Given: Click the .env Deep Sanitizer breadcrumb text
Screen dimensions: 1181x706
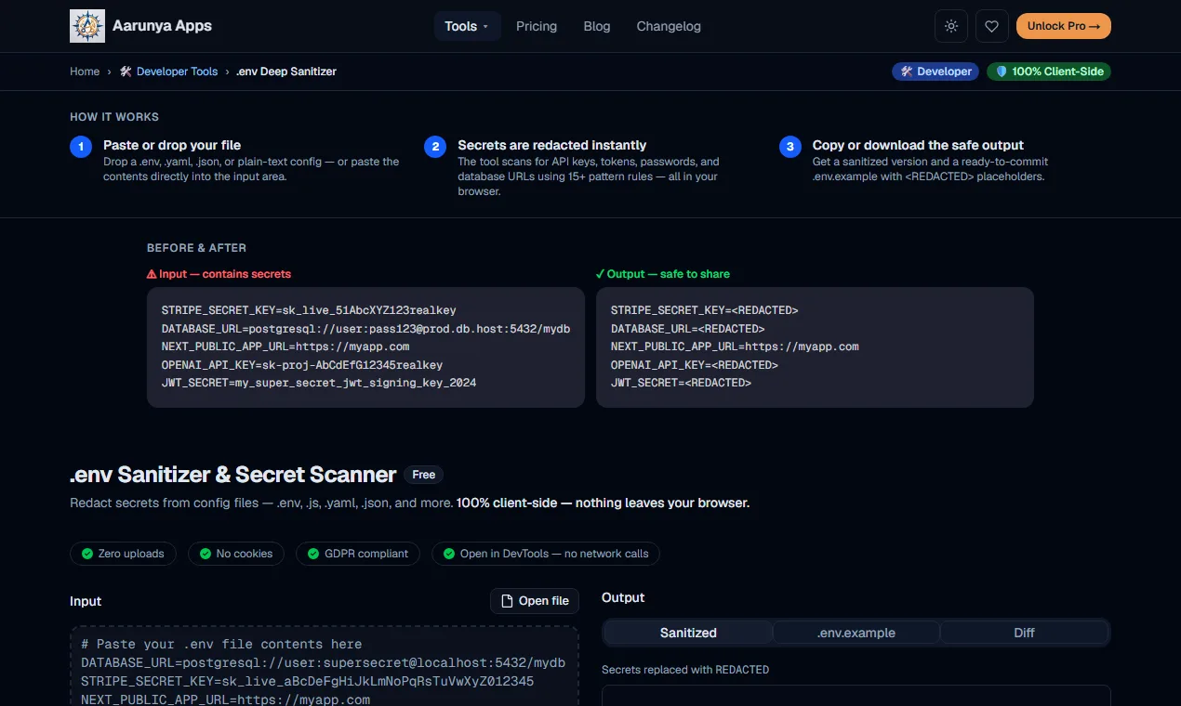Looking at the screenshot, I should 286,72.
